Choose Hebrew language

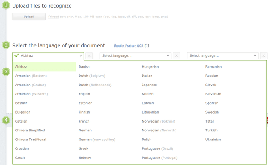(x=84, y=158)
